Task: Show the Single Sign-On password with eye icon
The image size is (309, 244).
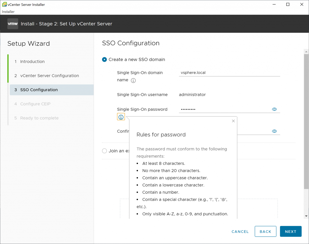Action: click(274, 109)
